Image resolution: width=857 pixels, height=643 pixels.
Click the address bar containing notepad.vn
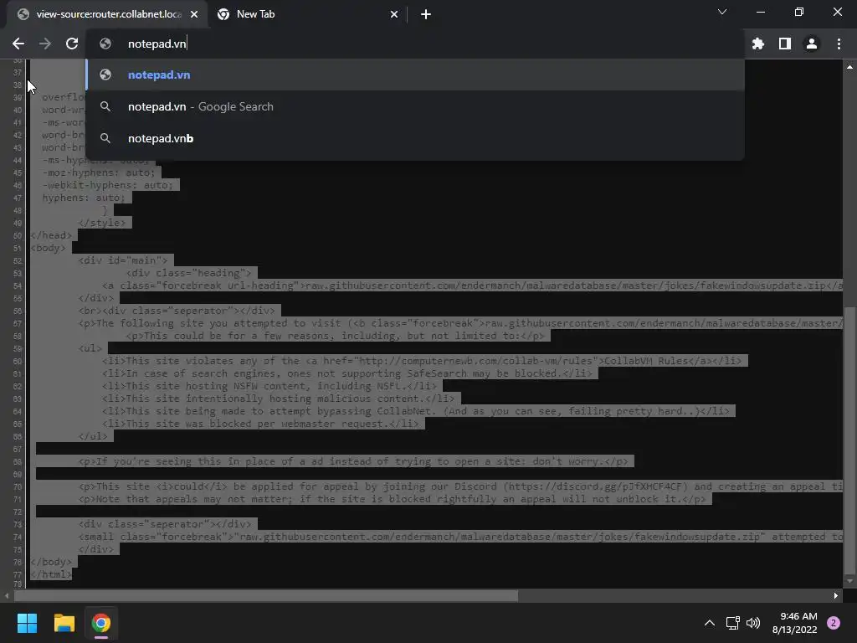[x=415, y=44]
